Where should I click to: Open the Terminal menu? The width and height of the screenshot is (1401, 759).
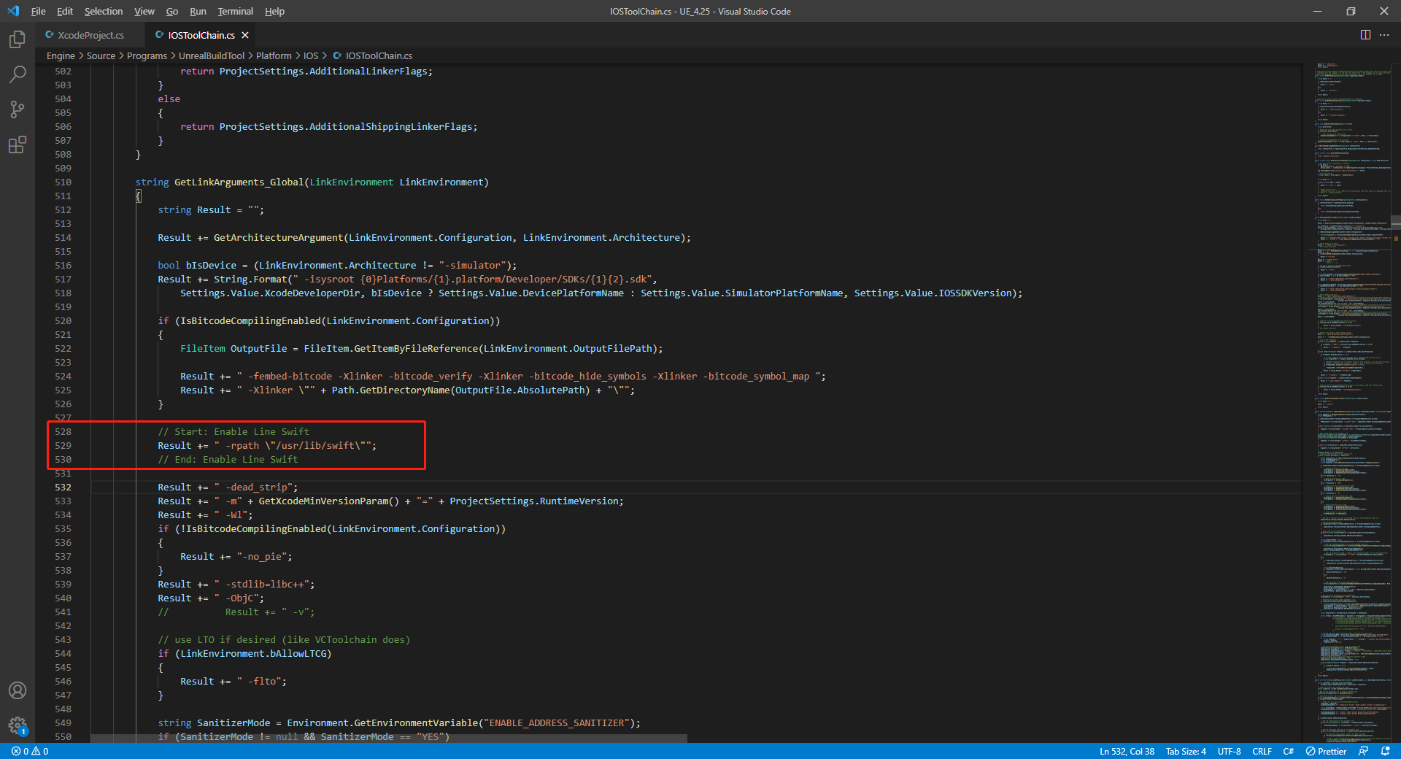(234, 11)
